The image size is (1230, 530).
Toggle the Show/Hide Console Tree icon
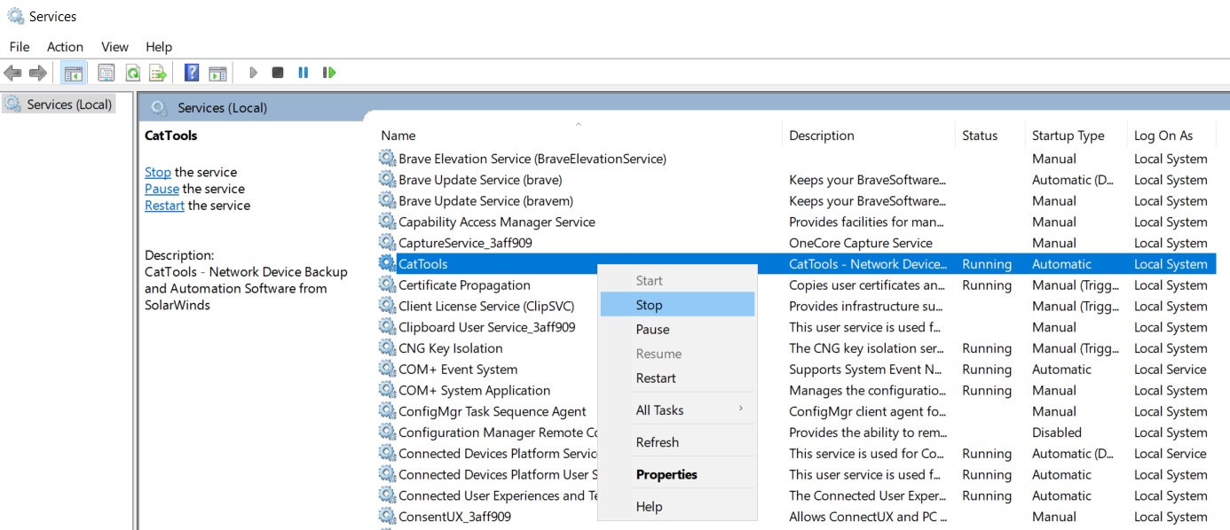[73, 73]
